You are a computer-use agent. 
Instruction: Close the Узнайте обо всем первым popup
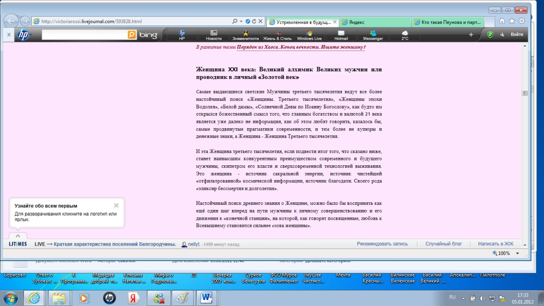pyautogui.click(x=116, y=205)
